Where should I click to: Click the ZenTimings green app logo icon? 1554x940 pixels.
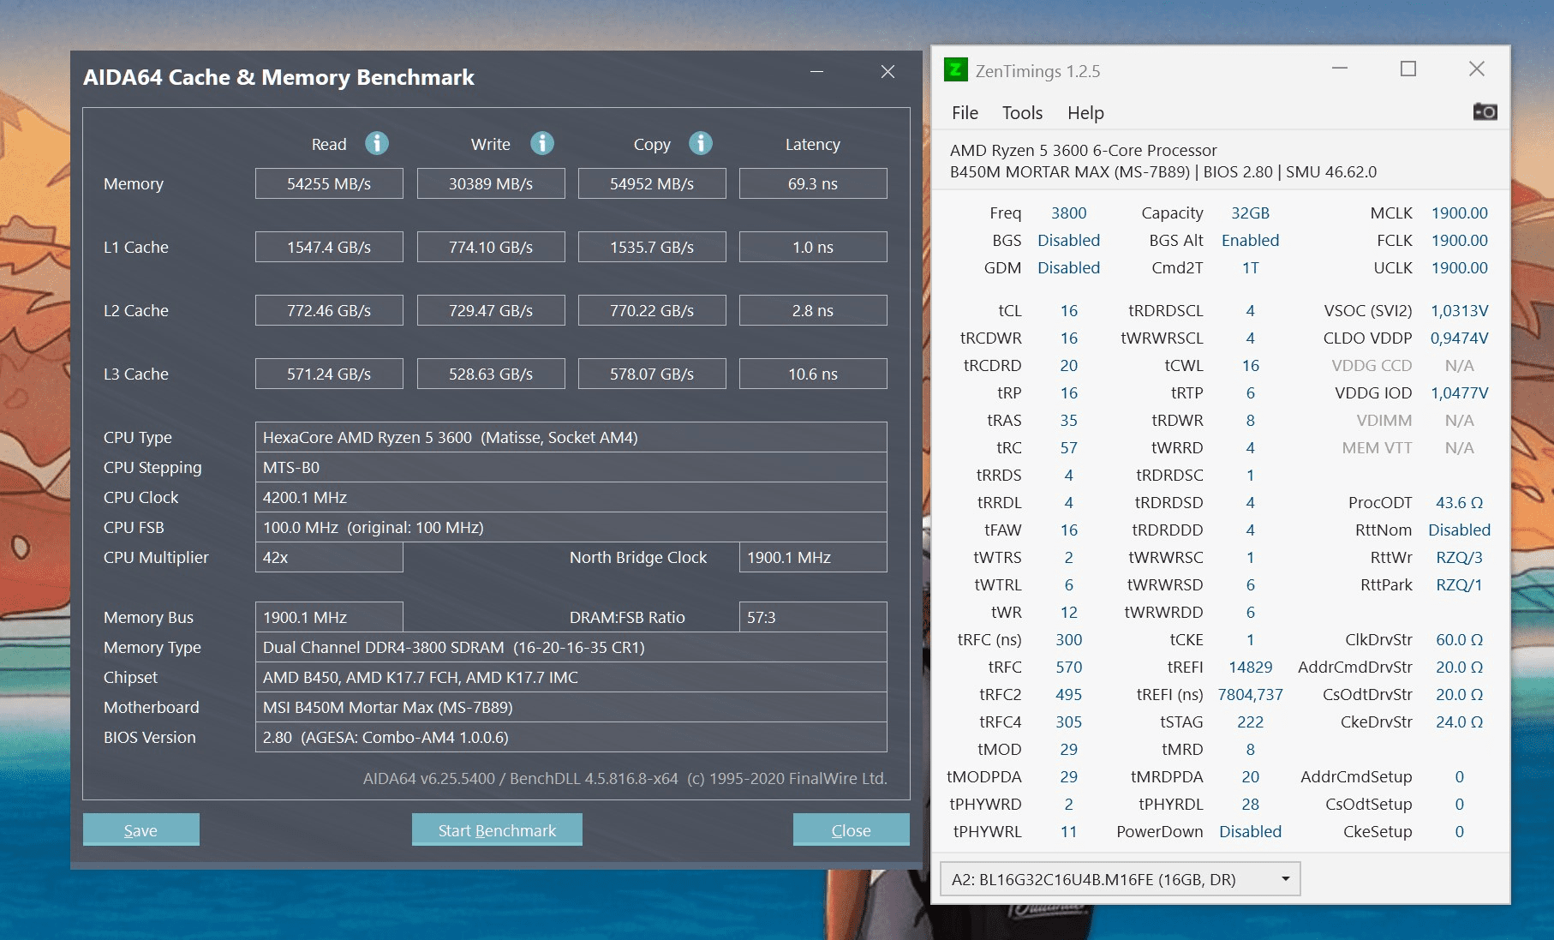point(955,69)
